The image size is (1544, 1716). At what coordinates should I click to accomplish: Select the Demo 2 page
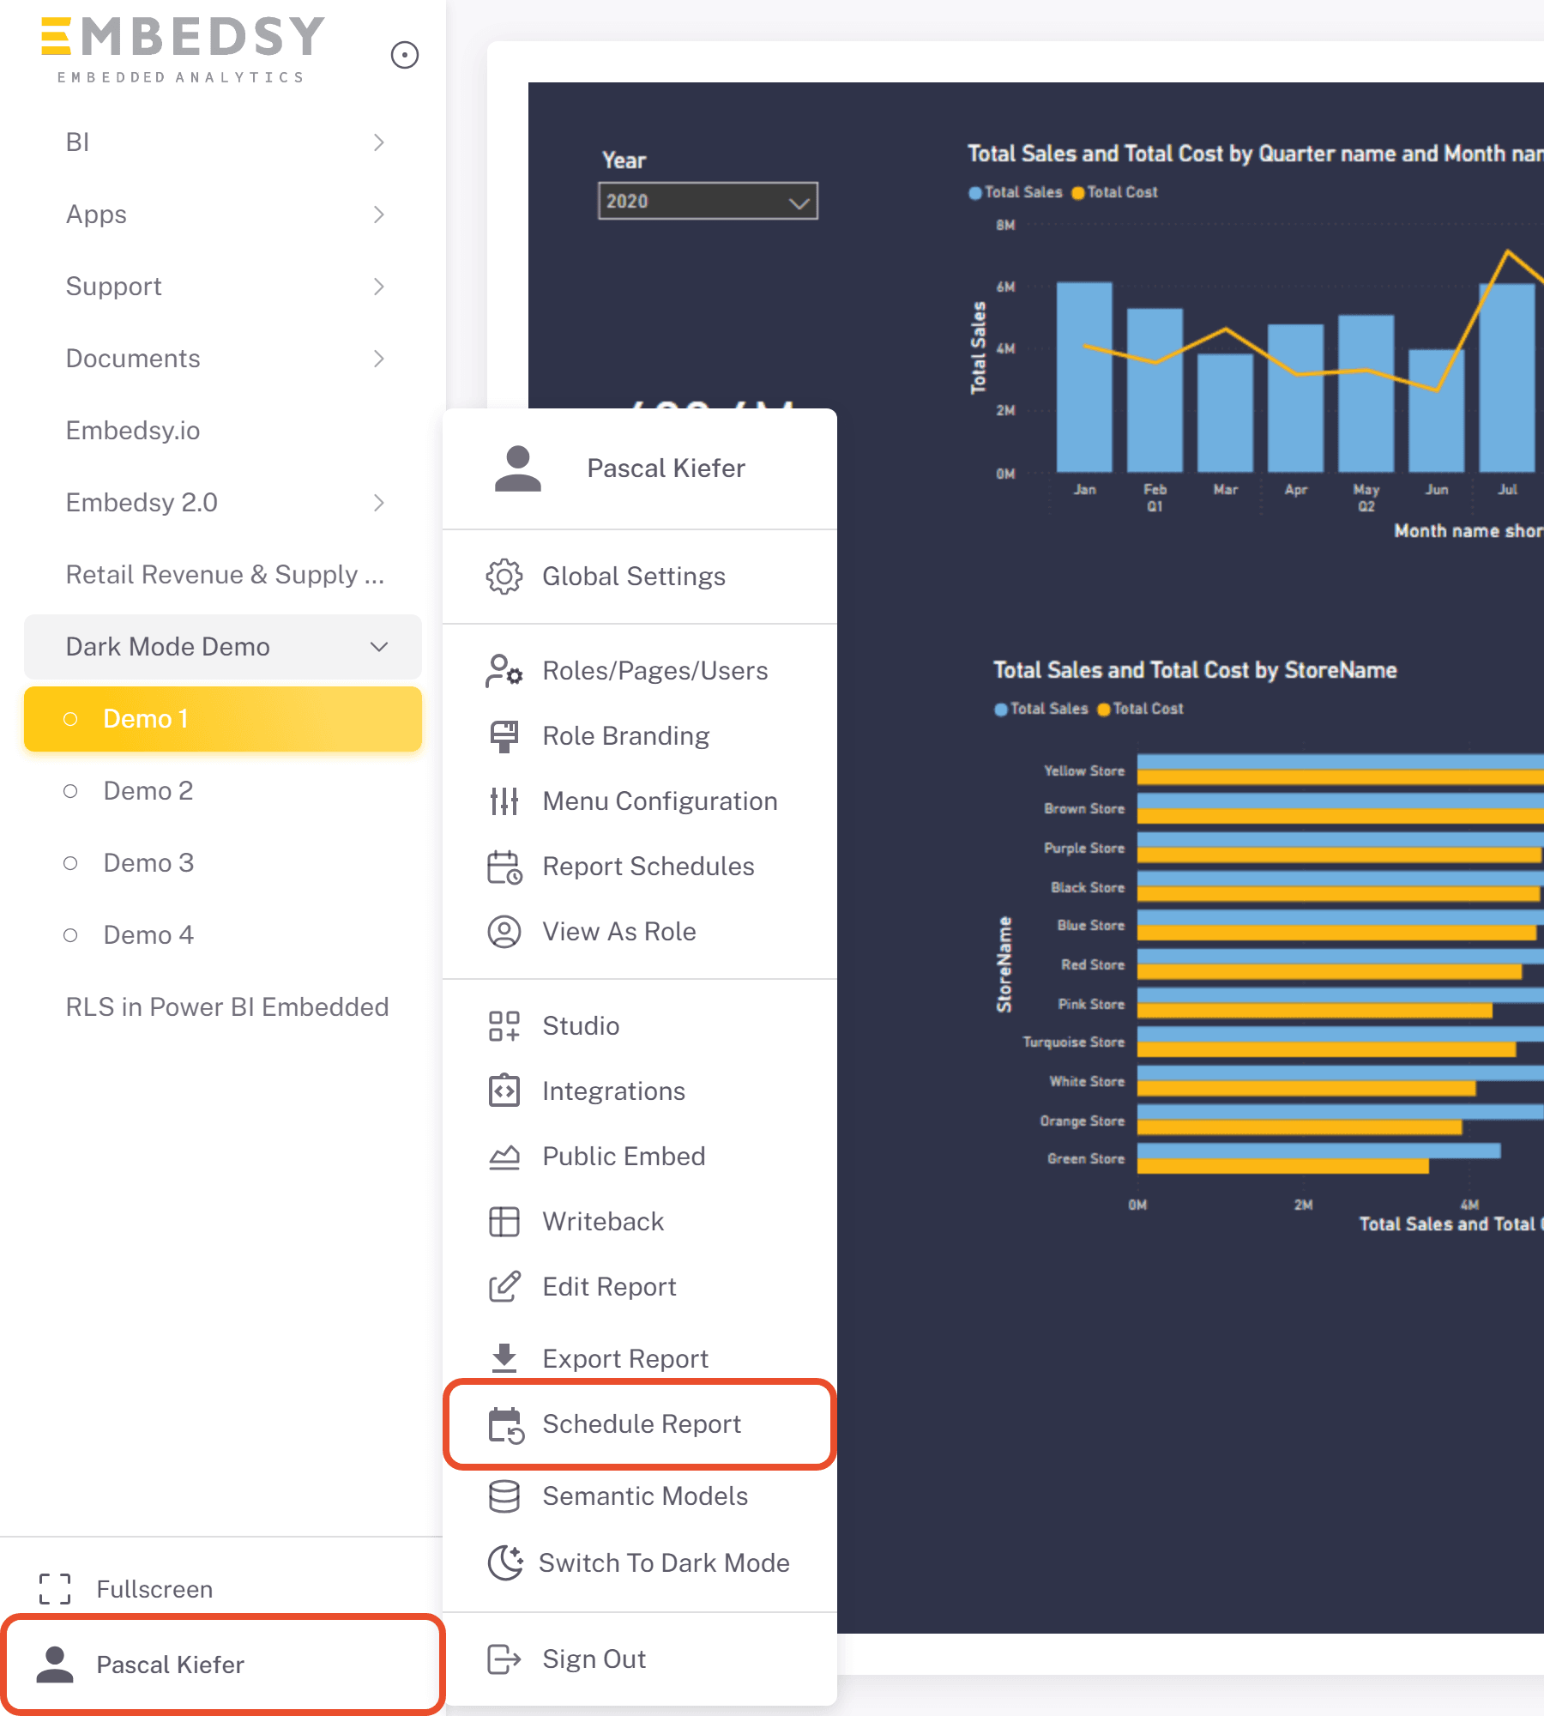click(223, 791)
